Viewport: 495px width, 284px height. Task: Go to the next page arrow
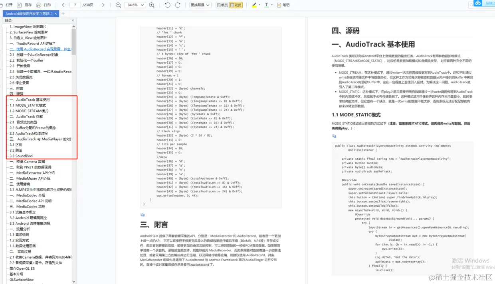coord(103,5)
